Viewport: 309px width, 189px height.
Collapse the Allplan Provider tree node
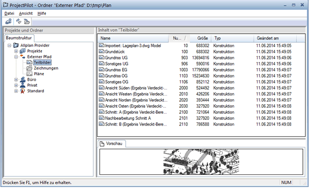(9, 45)
